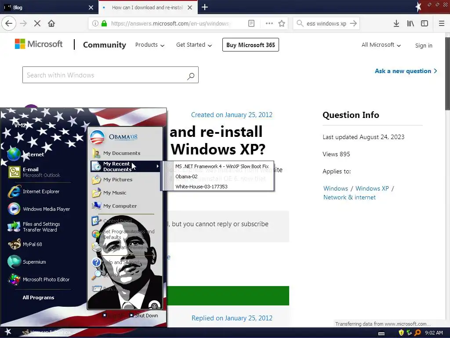
Task: Toggle reader view in address bar
Action: click(251, 23)
